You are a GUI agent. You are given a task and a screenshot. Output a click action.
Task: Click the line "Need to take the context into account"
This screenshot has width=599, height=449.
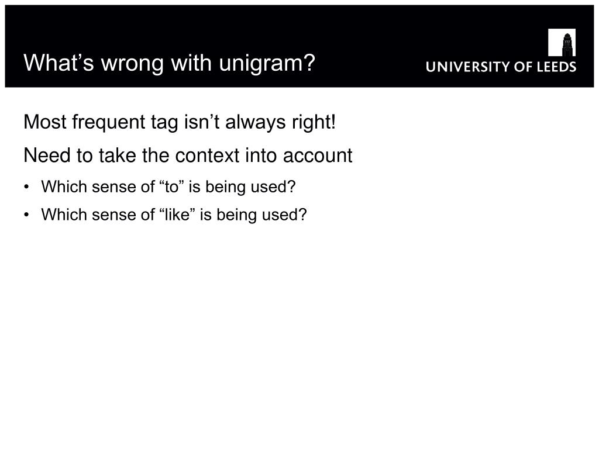[x=188, y=156]
